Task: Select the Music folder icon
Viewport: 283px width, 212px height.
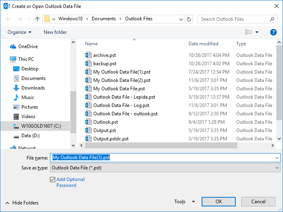Action: click(16, 97)
